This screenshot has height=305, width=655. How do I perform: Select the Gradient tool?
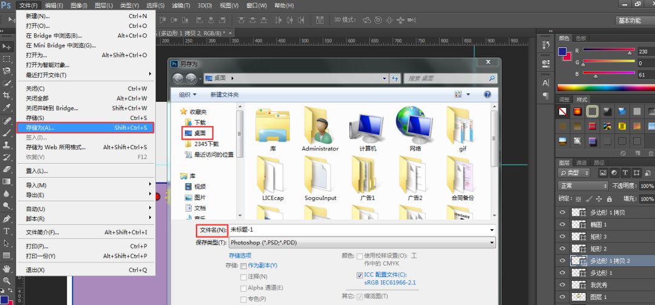7,181
